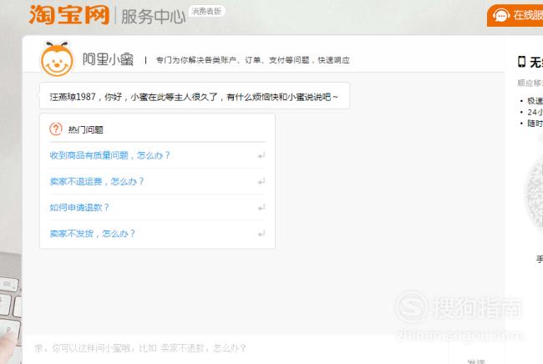Click enter arrow icon on 如何申请退款 row
The height and width of the screenshot is (364, 543).
[261, 207]
